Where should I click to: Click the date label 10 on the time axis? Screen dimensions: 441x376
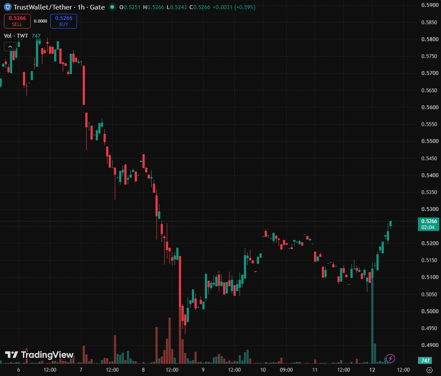[263, 370]
